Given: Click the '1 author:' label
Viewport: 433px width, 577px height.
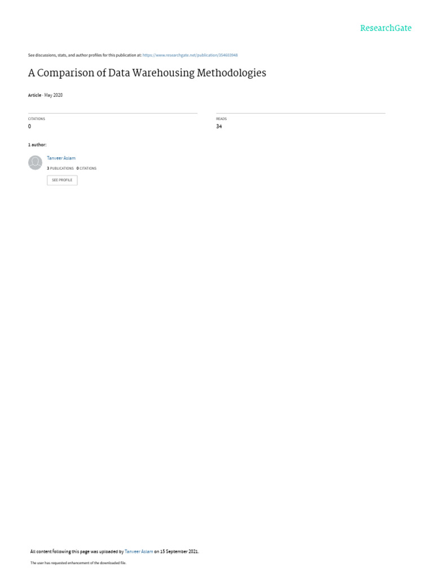Looking at the screenshot, I should click(x=37, y=145).
